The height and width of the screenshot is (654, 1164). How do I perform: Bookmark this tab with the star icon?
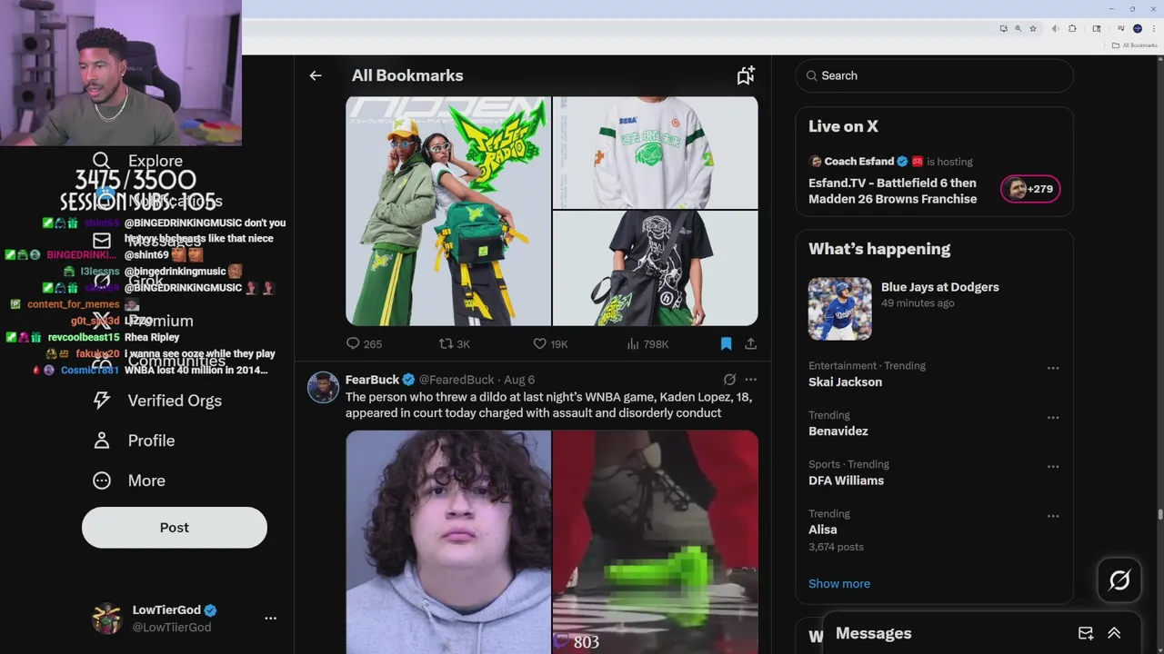click(1033, 28)
